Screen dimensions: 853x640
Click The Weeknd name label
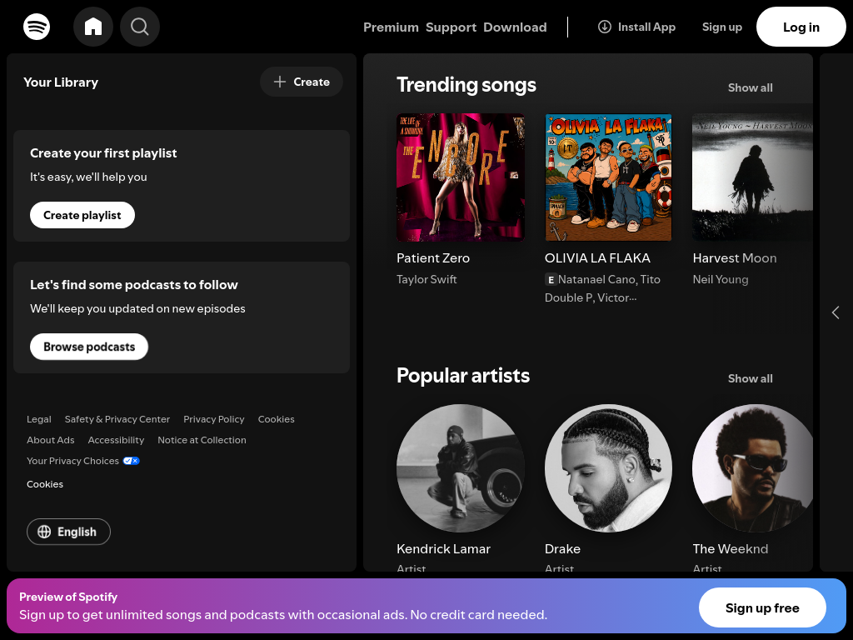(x=730, y=548)
